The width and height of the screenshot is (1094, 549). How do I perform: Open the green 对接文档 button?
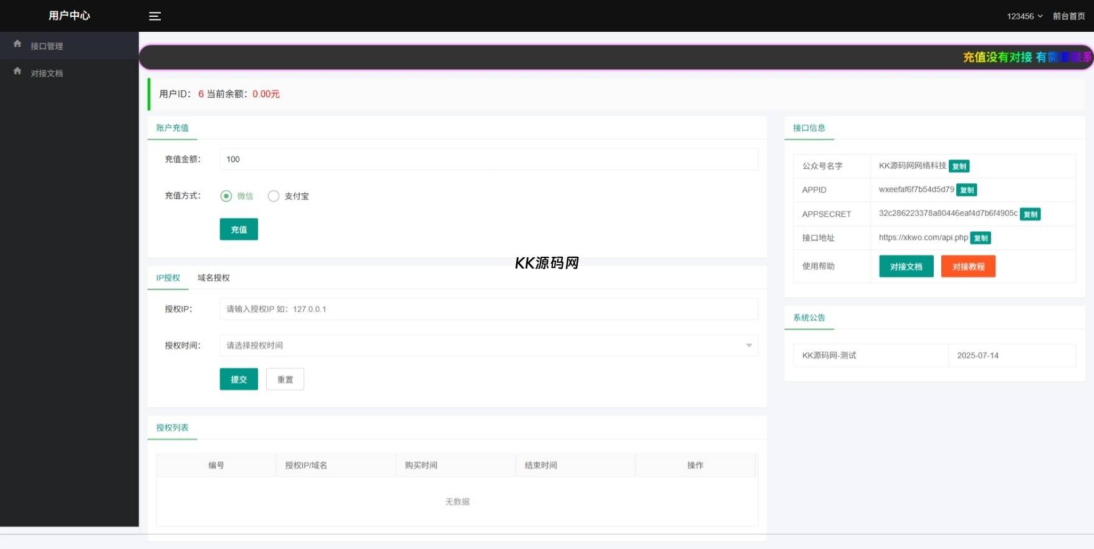pyautogui.click(x=906, y=266)
